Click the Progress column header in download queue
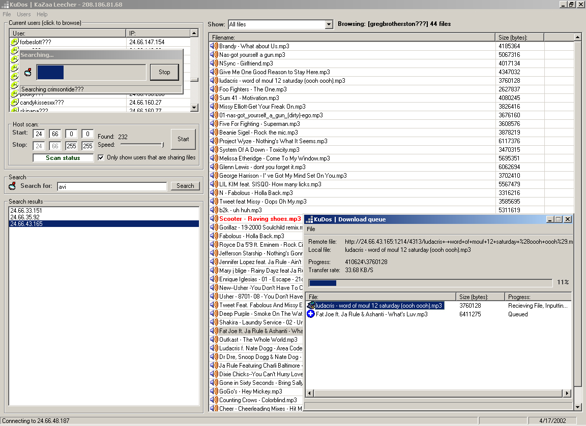This screenshot has height=426, width=586. [x=538, y=297]
